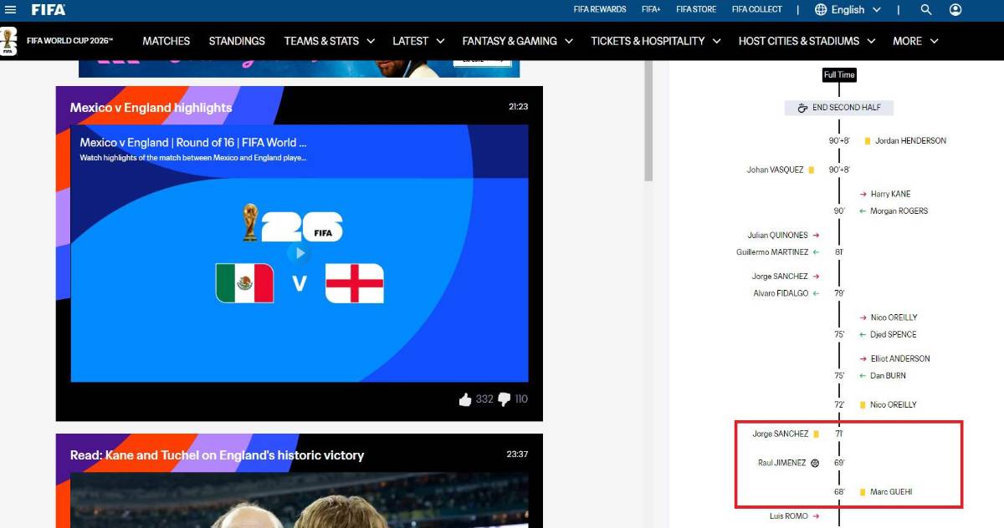This screenshot has width=1004, height=528.
Task: Click Jorge SANCHEZ yellow card at 71'
Action: pyautogui.click(x=816, y=434)
